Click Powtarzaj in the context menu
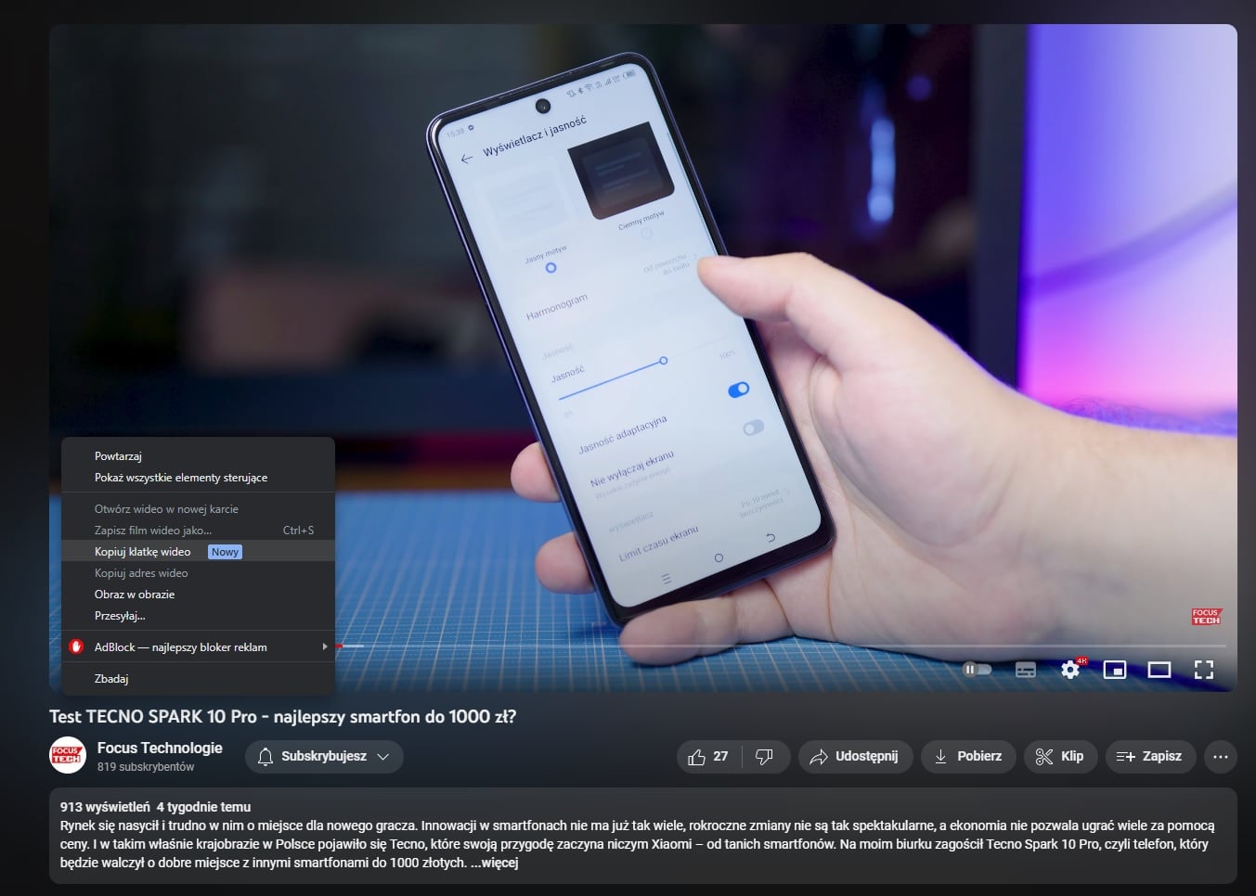The height and width of the screenshot is (896, 1256). click(118, 456)
